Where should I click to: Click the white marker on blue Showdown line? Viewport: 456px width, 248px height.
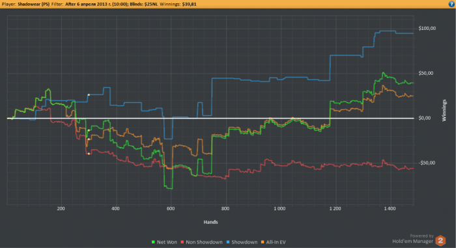89,95
